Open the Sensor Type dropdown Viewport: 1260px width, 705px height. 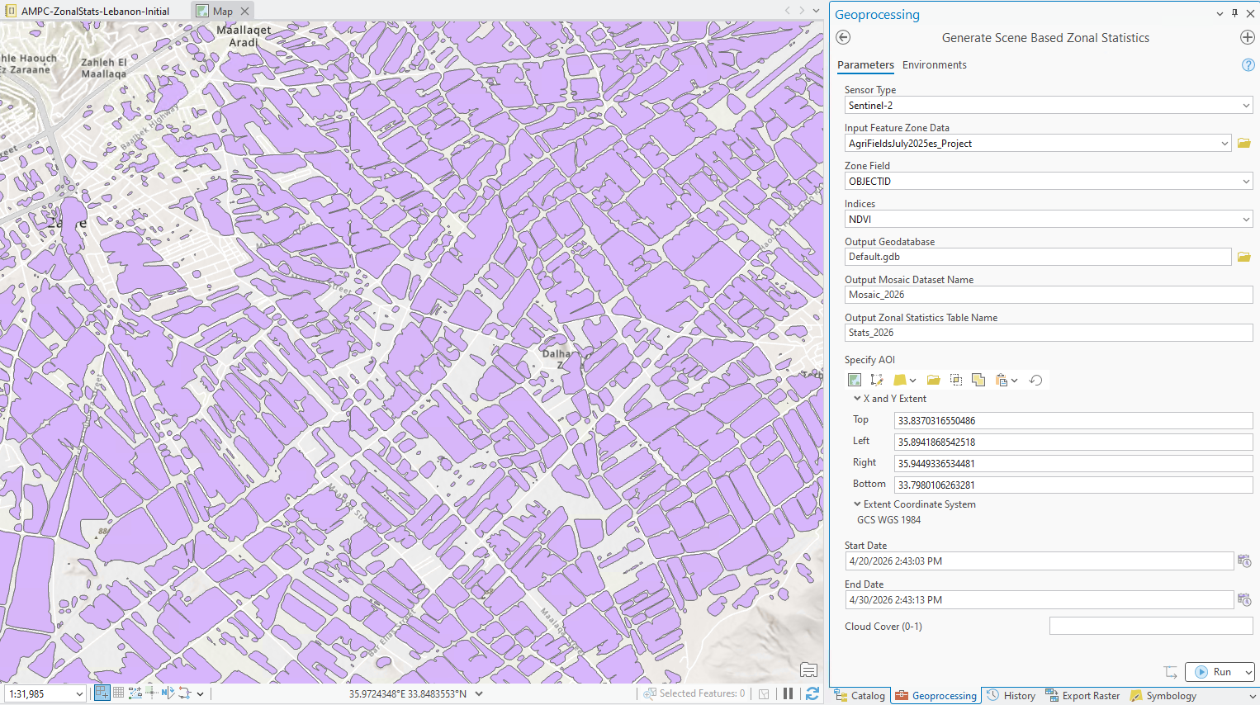pos(1246,106)
